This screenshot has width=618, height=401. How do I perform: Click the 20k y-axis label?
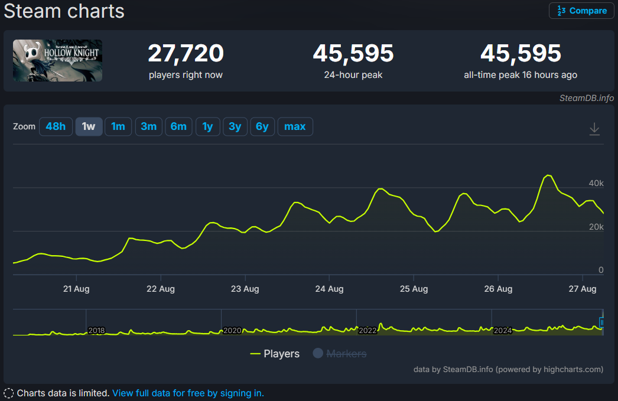596,227
